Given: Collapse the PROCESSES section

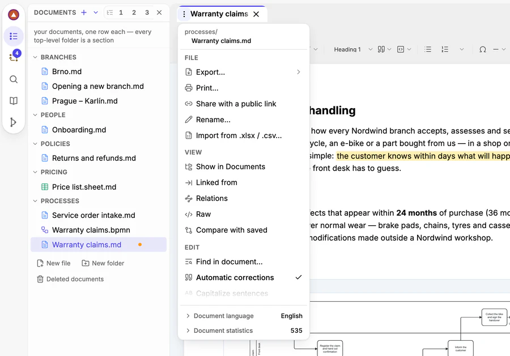Looking at the screenshot, I should (35, 201).
